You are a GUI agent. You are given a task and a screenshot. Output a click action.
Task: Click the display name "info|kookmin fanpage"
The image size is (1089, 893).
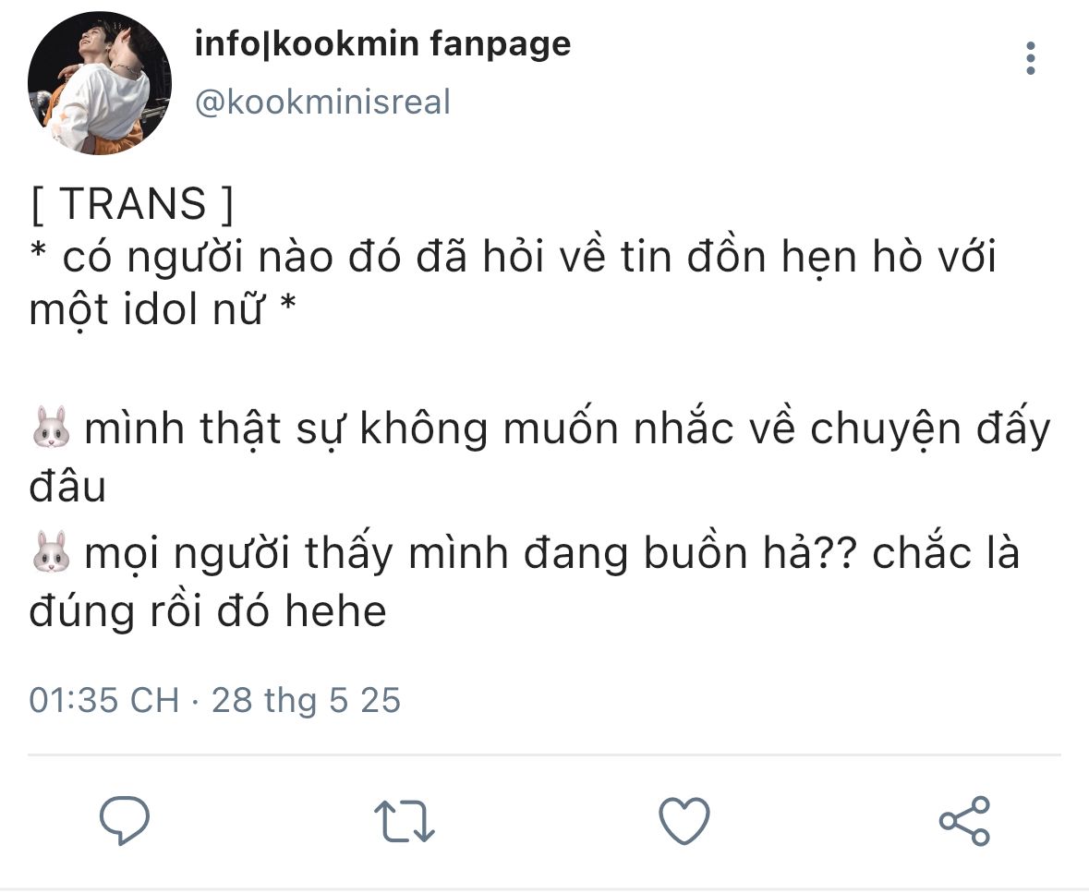click(382, 43)
